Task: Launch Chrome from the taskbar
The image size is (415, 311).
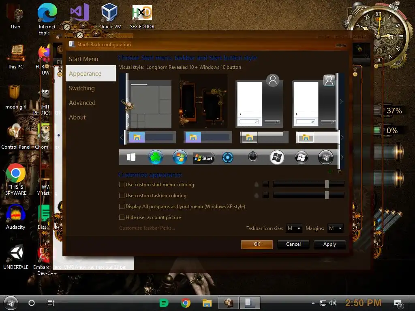Action: [186, 303]
